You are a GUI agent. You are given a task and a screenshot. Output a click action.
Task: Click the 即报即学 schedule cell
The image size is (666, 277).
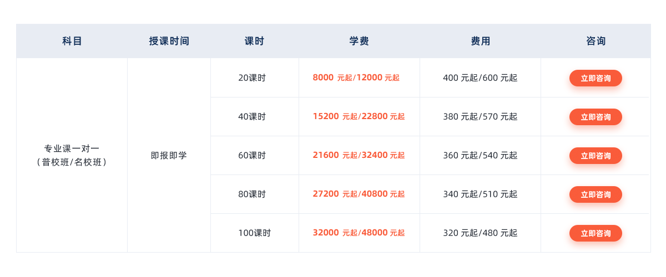169,155
